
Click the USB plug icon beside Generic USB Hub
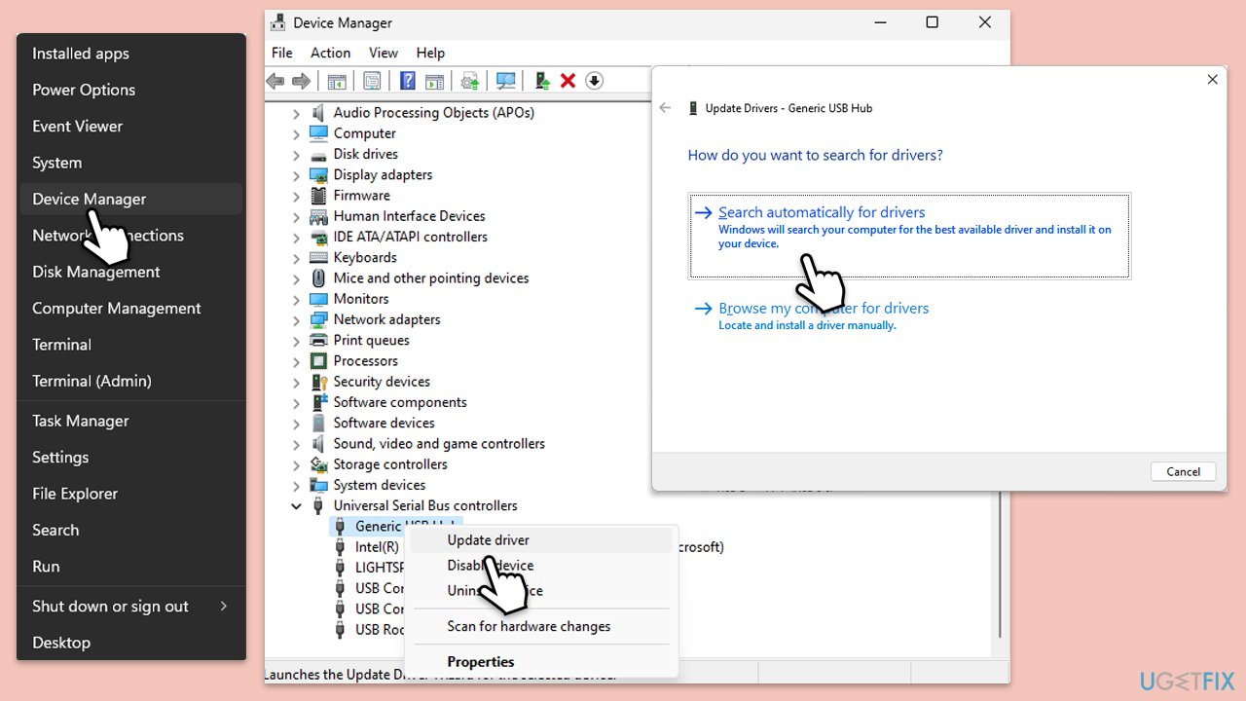(340, 526)
